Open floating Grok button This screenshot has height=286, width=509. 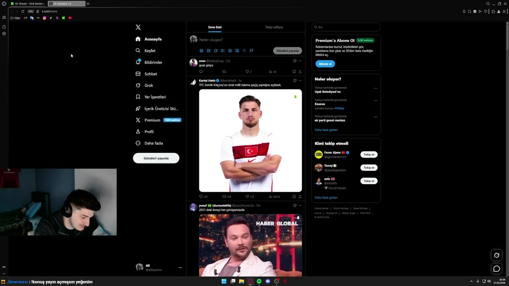click(497, 255)
